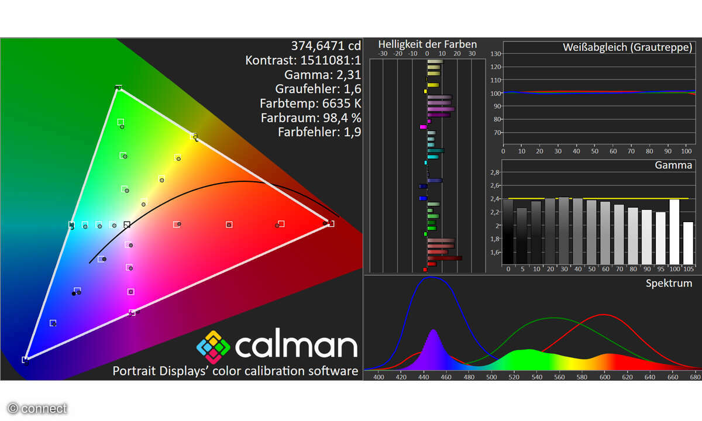The height and width of the screenshot is (421, 702).
Task: Click the 100 label on white balance axis
Action: (x=495, y=93)
